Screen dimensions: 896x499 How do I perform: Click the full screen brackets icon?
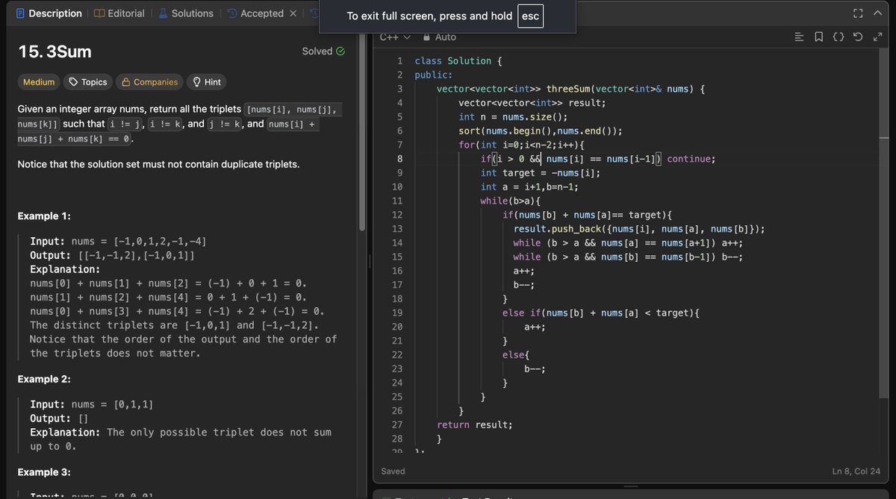(858, 13)
